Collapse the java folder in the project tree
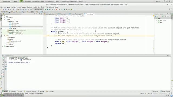Image resolution: width=173 pixels, height=97 pixels. click(x=5, y=19)
